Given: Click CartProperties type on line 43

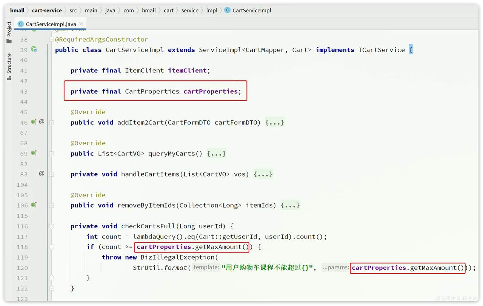Looking at the screenshot, I should tap(152, 91).
